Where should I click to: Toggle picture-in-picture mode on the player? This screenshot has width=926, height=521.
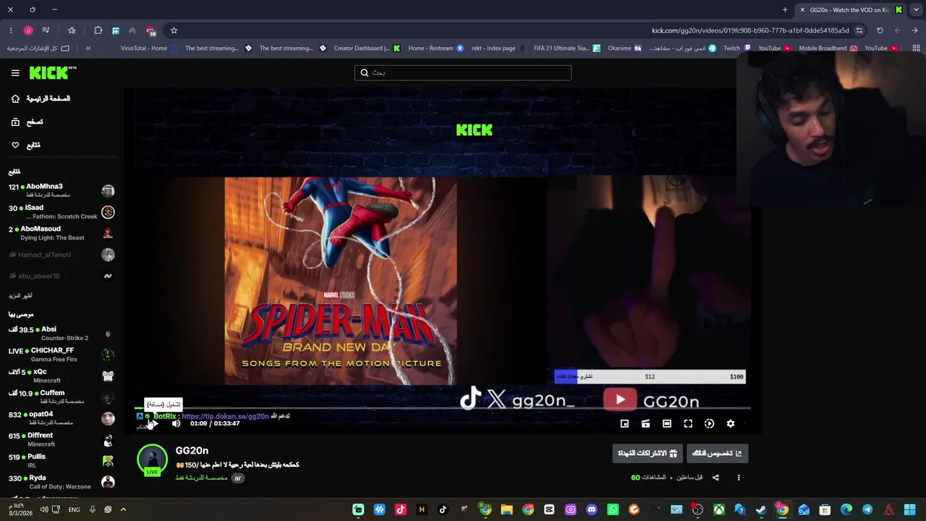click(624, 424)
